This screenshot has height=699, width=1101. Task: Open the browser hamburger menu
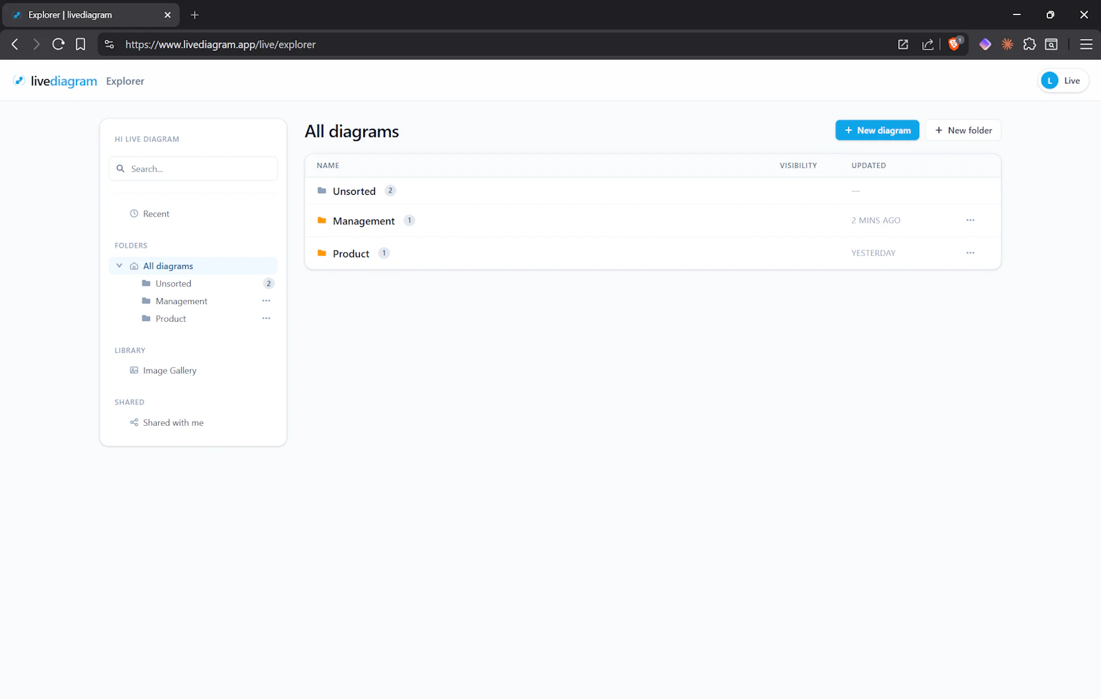1087,44
